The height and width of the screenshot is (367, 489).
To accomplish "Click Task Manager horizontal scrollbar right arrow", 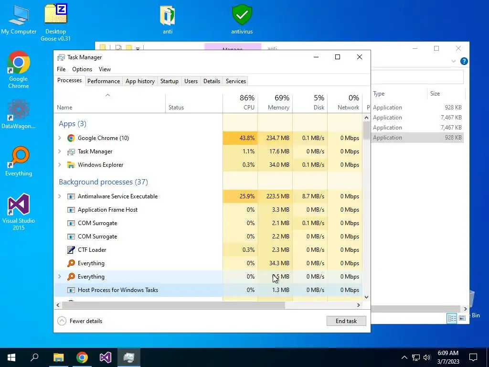I will click(359, 305).
